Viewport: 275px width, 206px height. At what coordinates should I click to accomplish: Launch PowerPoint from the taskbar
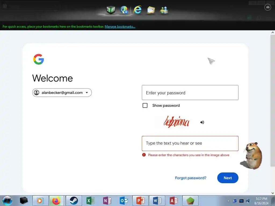(x=140, y=201)
